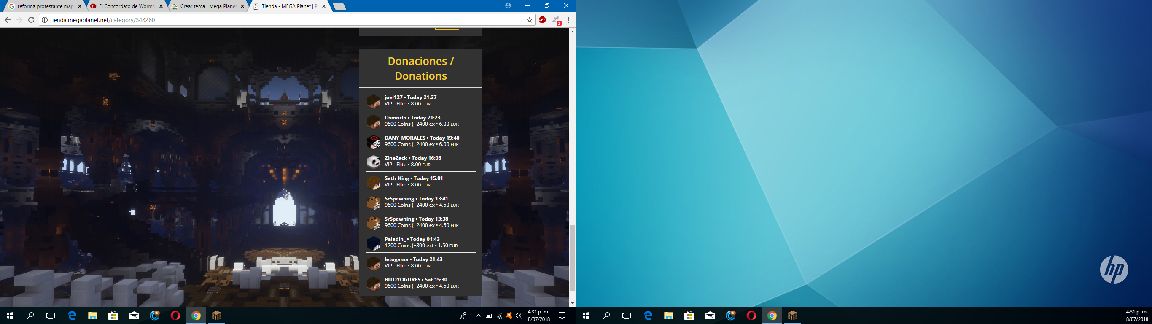The height and width of the screenshot is (324, 1152).
Task: Click Paladin_'s 1200 Coins donation line
Action: [421, 245]
